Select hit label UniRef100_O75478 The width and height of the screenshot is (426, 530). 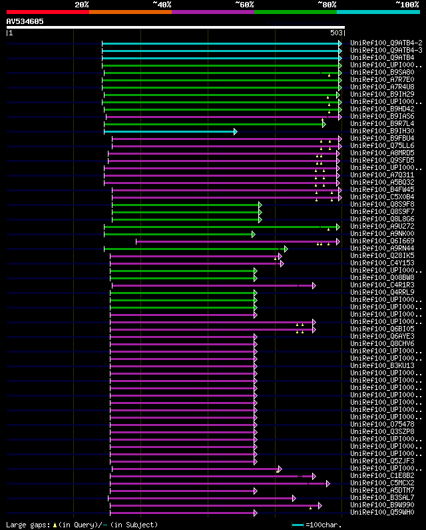click(x=382, y=424)
